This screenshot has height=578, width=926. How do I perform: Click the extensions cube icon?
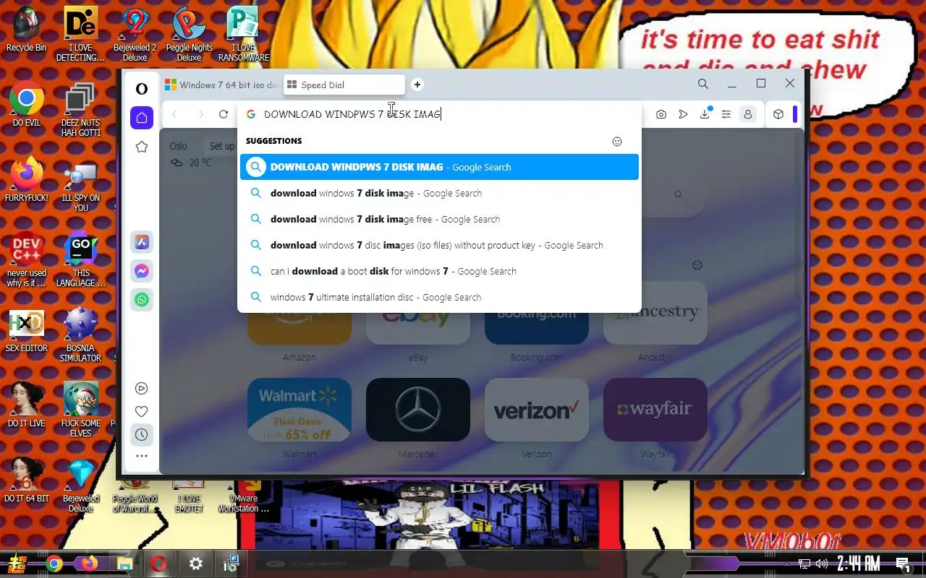pos(778,114)
